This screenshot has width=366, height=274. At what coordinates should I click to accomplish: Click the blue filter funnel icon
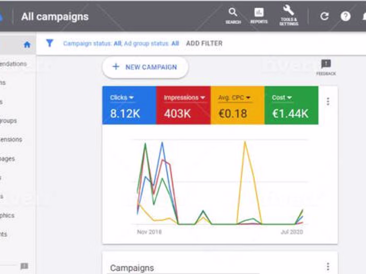pos(50,43)
